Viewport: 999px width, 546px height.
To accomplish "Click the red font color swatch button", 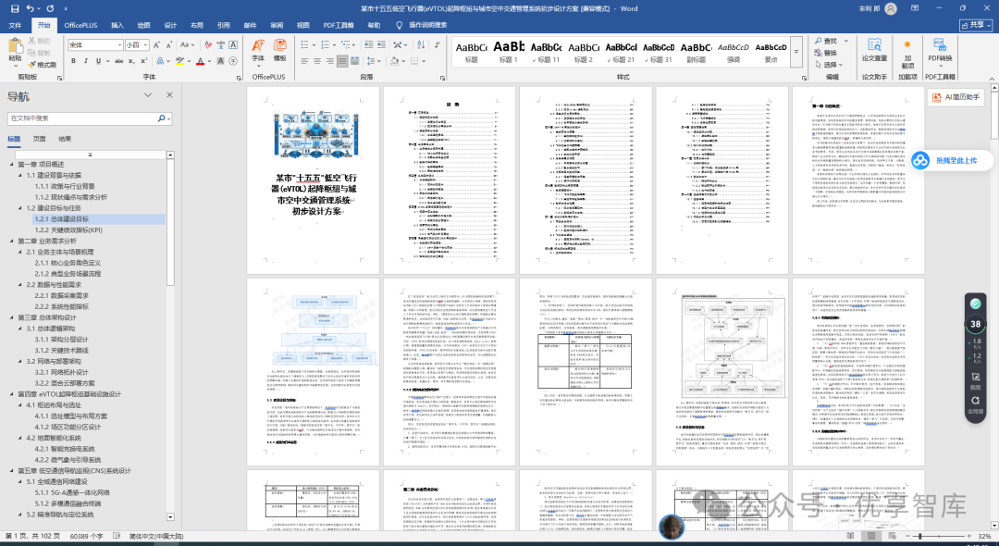I will (200, 61).
